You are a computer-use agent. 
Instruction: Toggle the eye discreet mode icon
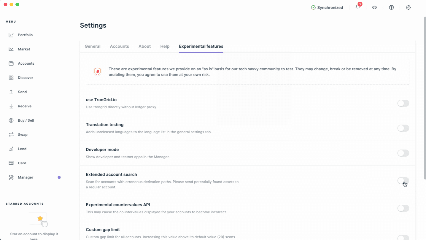374,7
